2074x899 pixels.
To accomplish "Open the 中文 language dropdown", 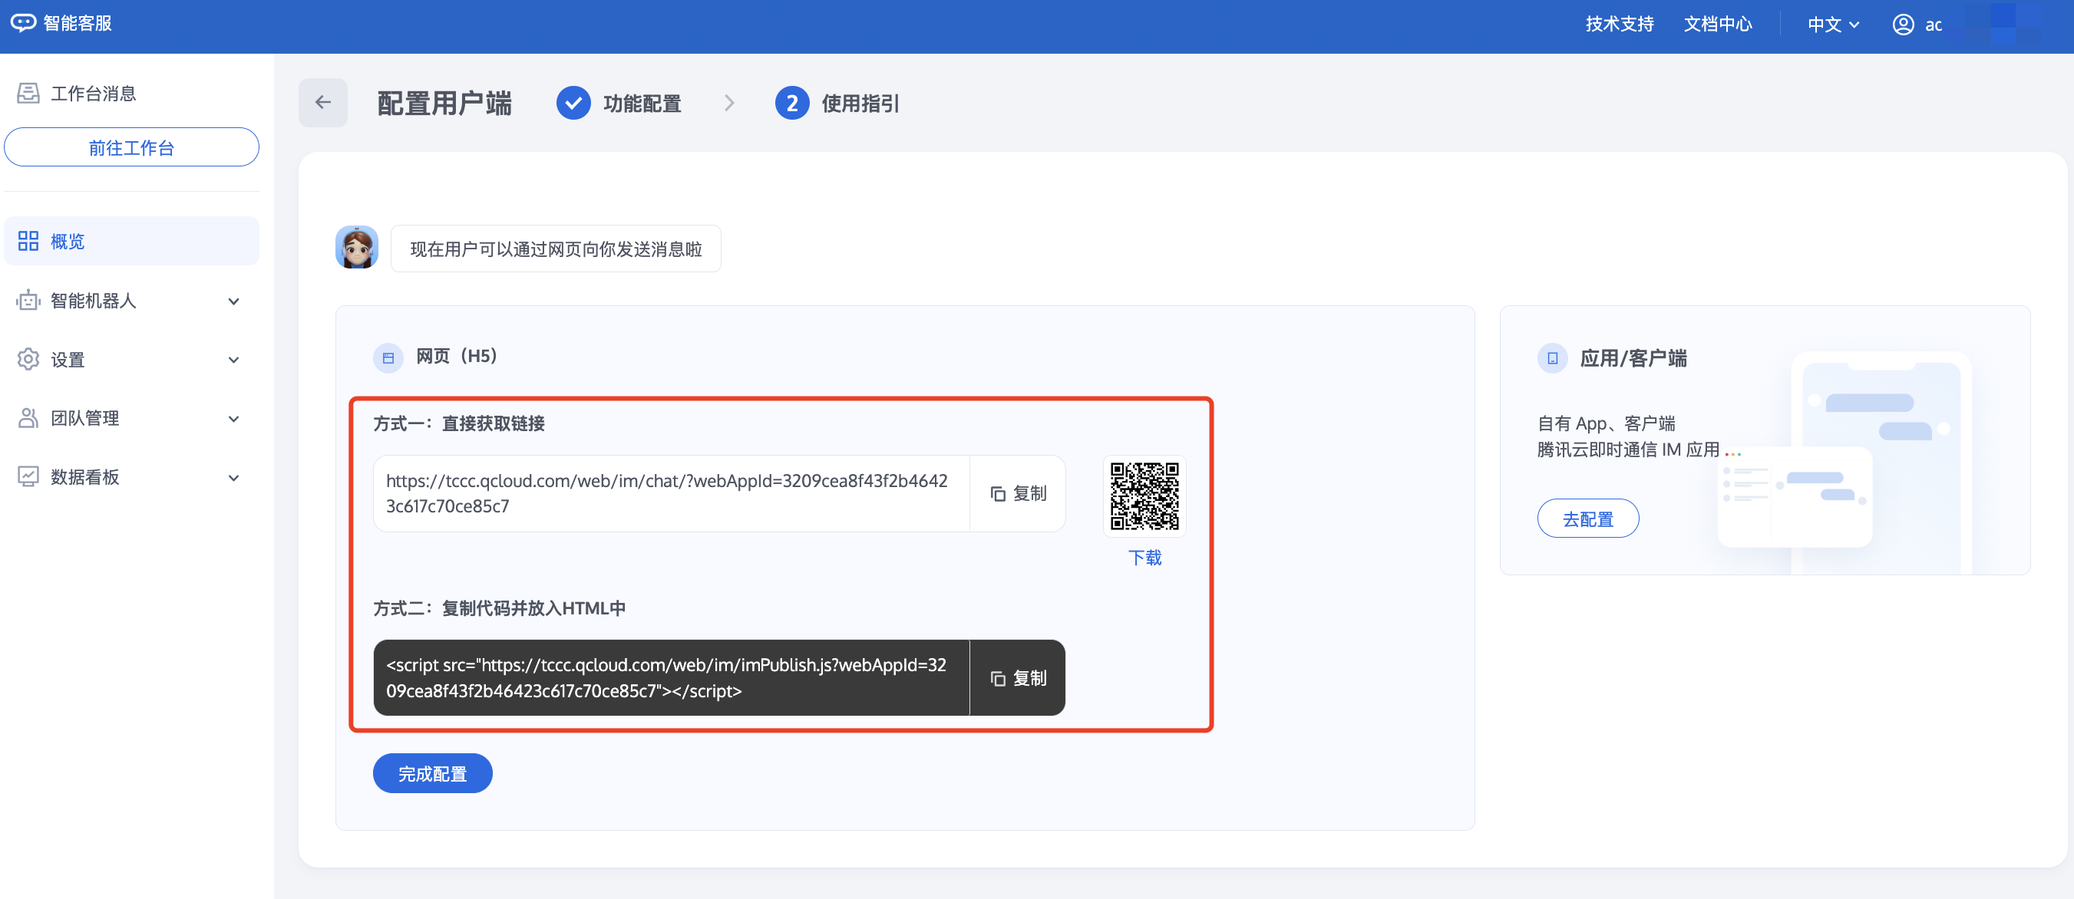I will 1832,24.
